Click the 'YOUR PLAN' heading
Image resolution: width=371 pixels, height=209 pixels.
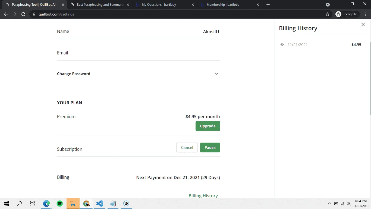(70, 103)
